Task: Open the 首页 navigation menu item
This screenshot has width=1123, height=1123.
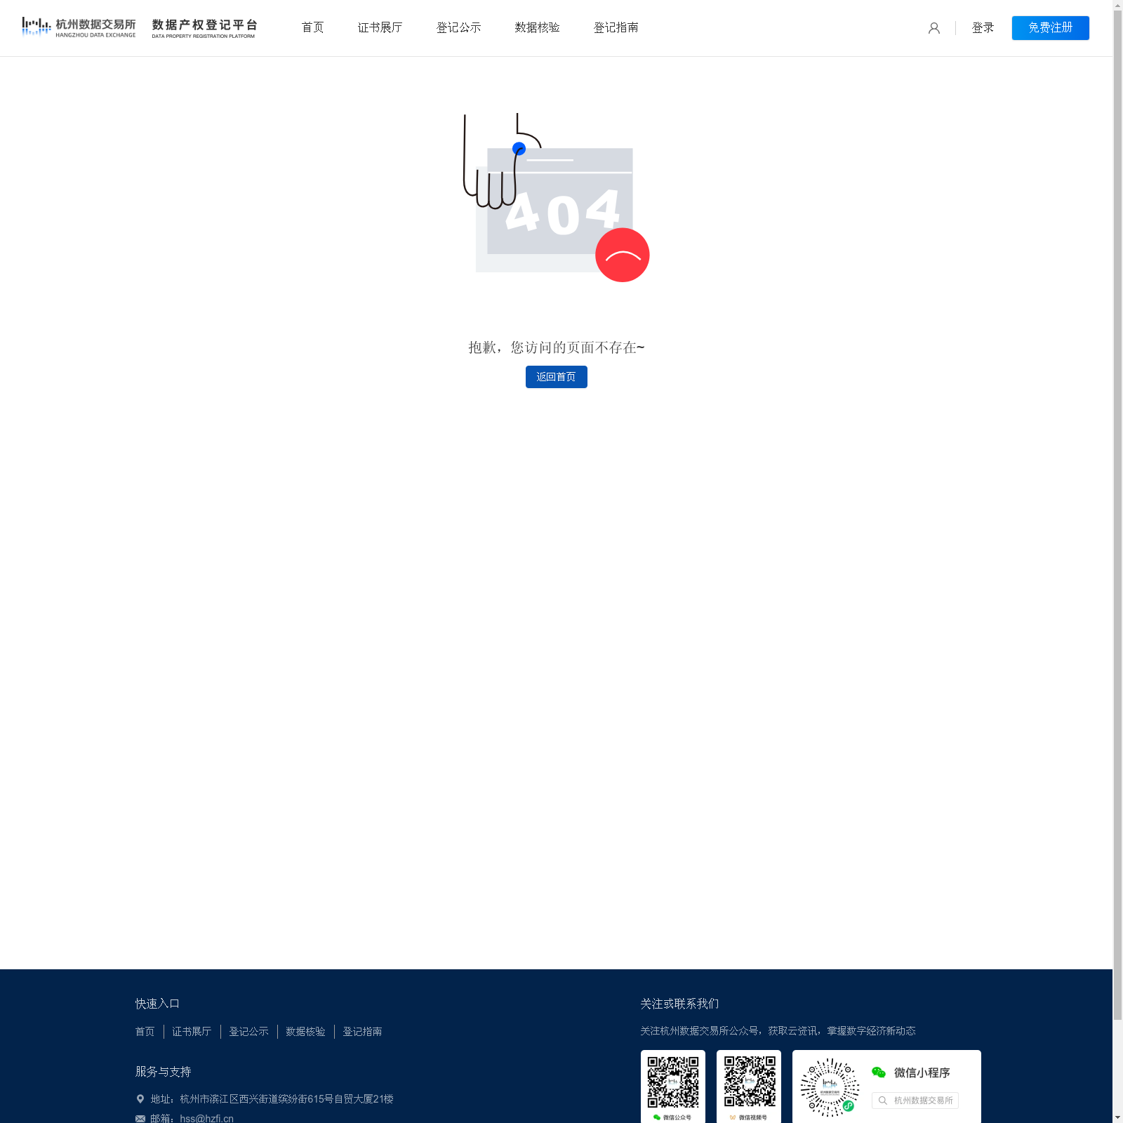Action: tap(312, 27)
